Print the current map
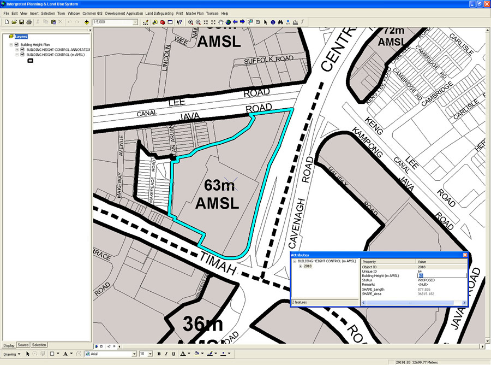 point(29,22)
